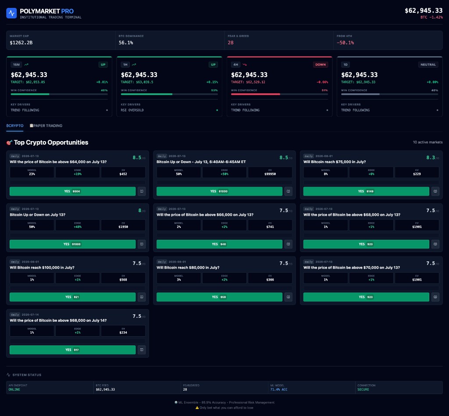Image resolution: width=449 pixels, height=416 pixels.
Task: Click the down-trend arrow icon on the 4H card
Action: click(x=245, y=65)
